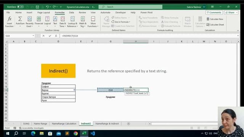Switch to the Home tab
This screenshot has width=244, height=137.
(19, 13)
